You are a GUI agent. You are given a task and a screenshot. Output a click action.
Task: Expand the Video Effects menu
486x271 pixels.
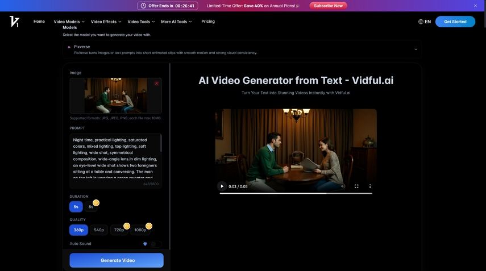(x=106, y=22)
